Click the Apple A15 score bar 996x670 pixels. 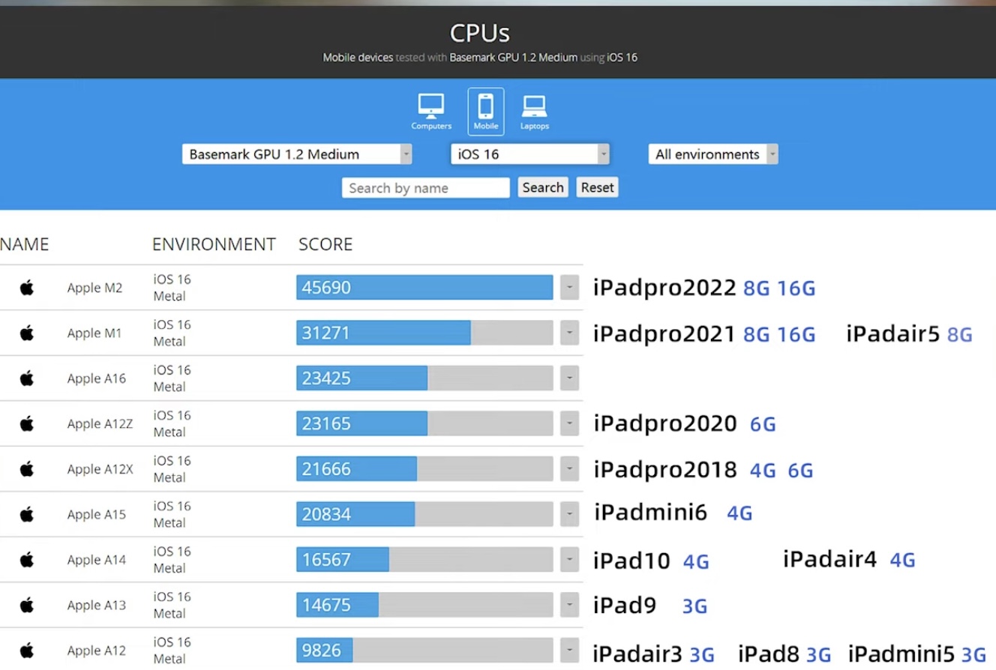point(424,514)
